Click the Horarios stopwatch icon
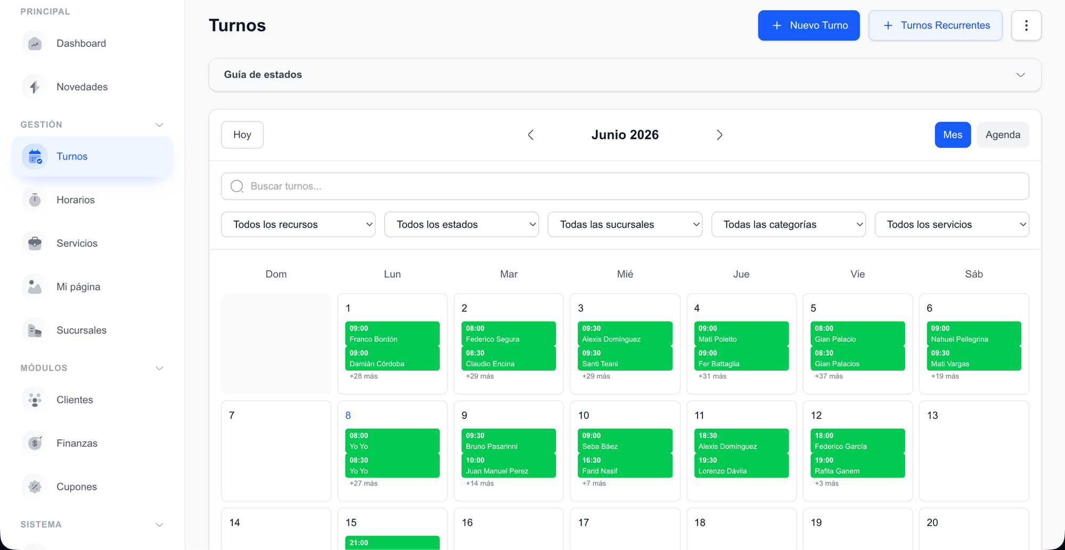Screen dimensions: 1065x550 (35, 200)
